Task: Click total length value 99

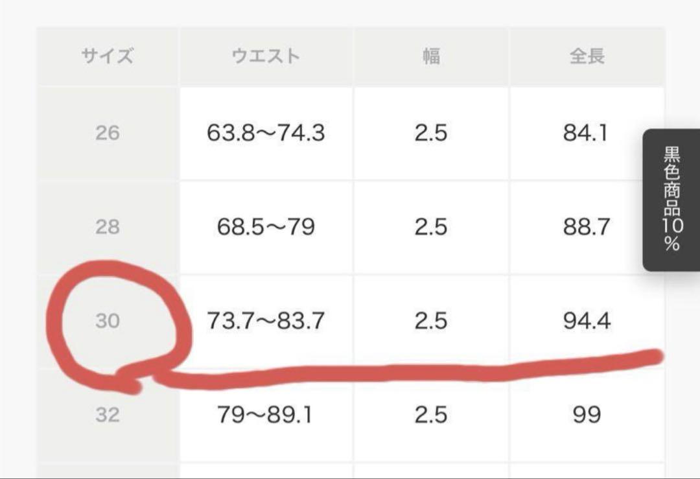Action: [587, 415]
